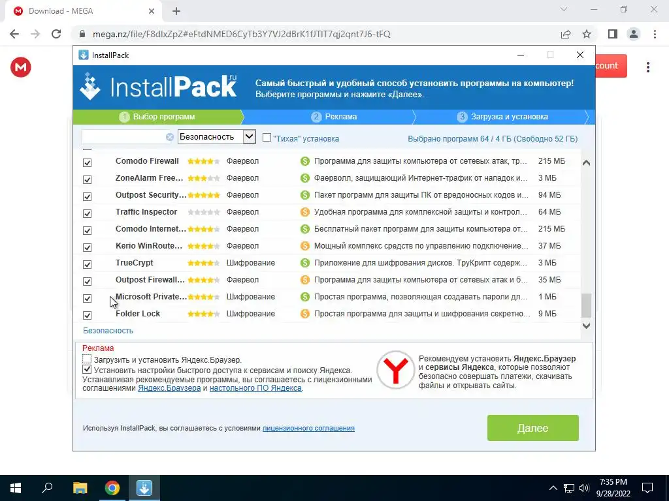This screenshot has width=669, height=501.
Task: Open File Explorer from the taskbar
Action: point(80,488)
